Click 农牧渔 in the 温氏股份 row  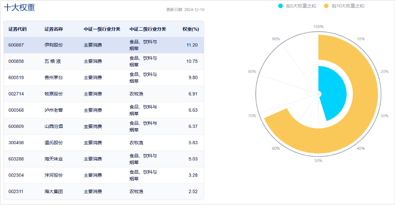[136, 143]
